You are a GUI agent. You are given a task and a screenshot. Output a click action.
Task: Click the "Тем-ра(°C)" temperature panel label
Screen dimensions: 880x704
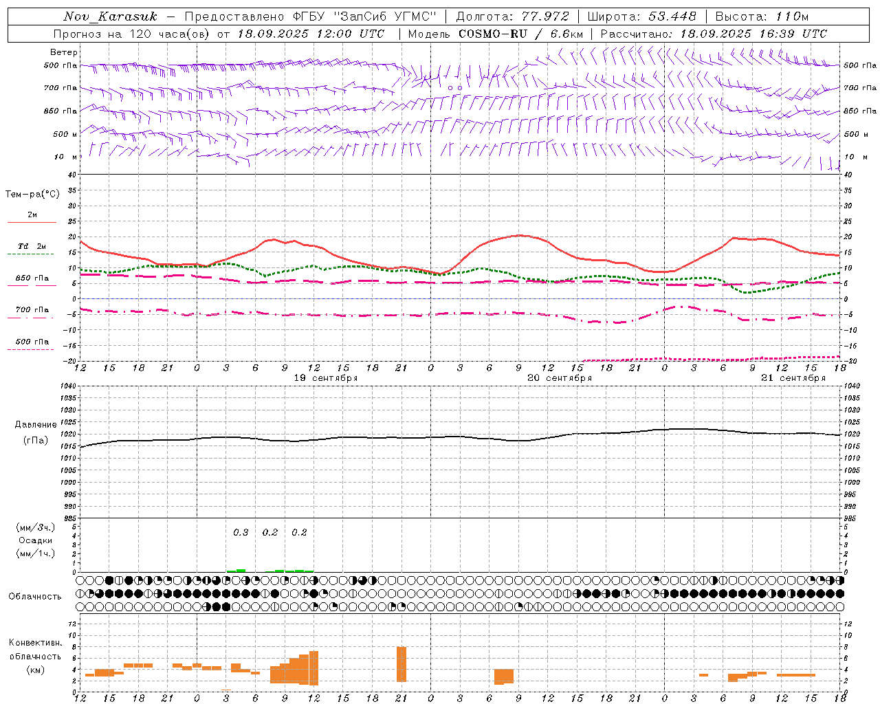32,195
